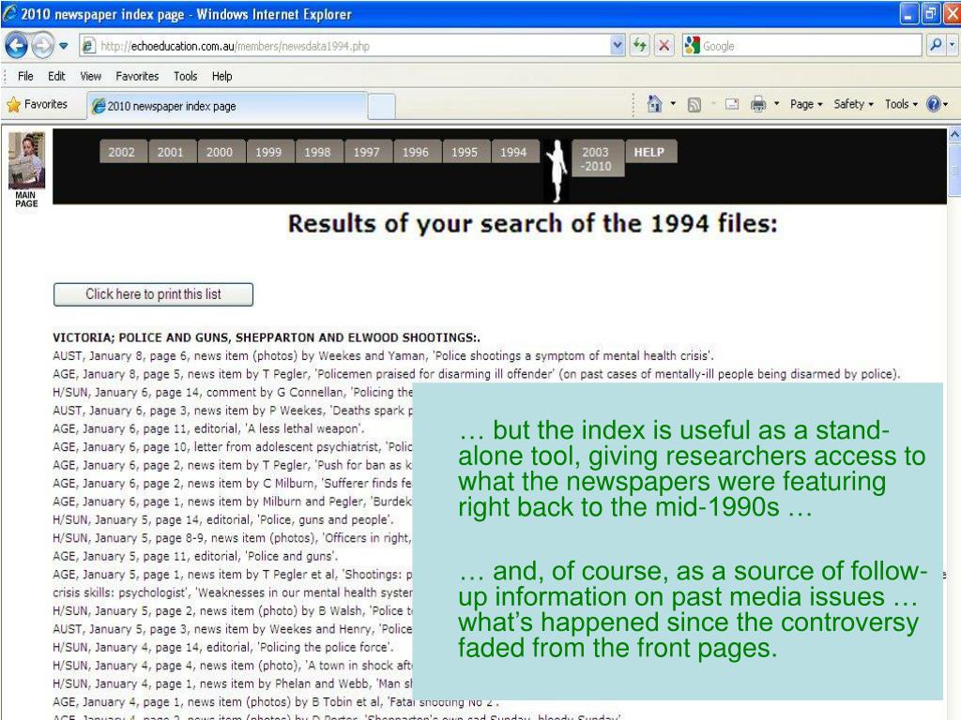Click the Home icon in command bar
961x720 pixels.
click(654, 105)
